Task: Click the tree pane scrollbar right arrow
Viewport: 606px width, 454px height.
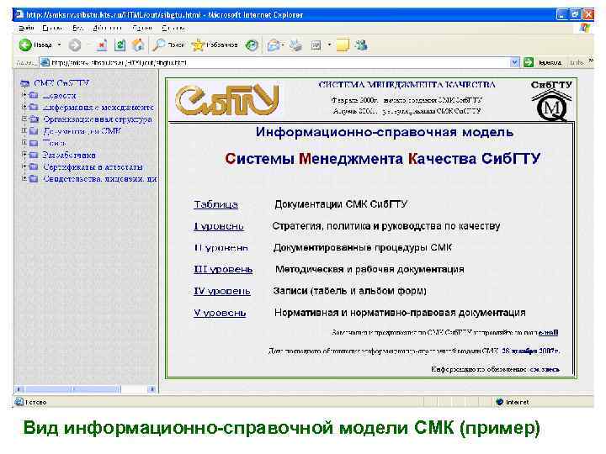Action: click(x=152, y=389)
